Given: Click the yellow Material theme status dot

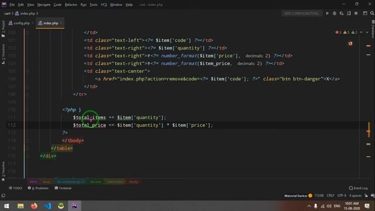Looking at the screenshot, I should coord(310,195).
